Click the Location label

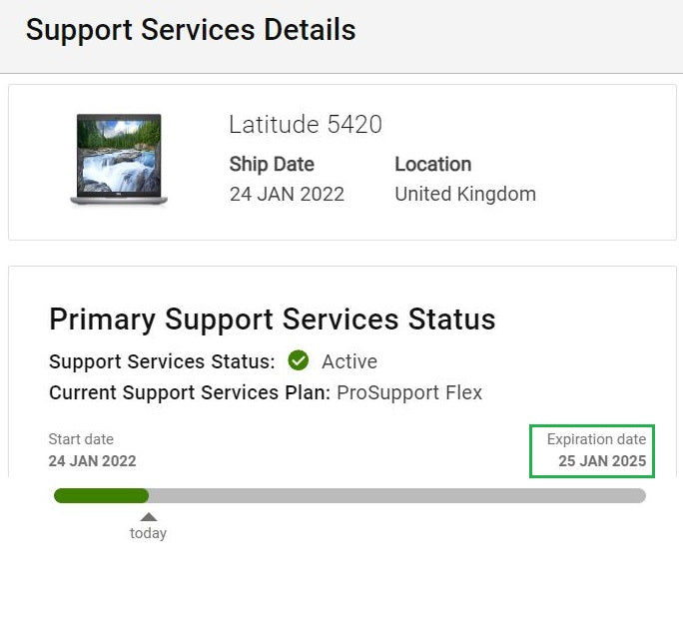[x=433, y=164]
